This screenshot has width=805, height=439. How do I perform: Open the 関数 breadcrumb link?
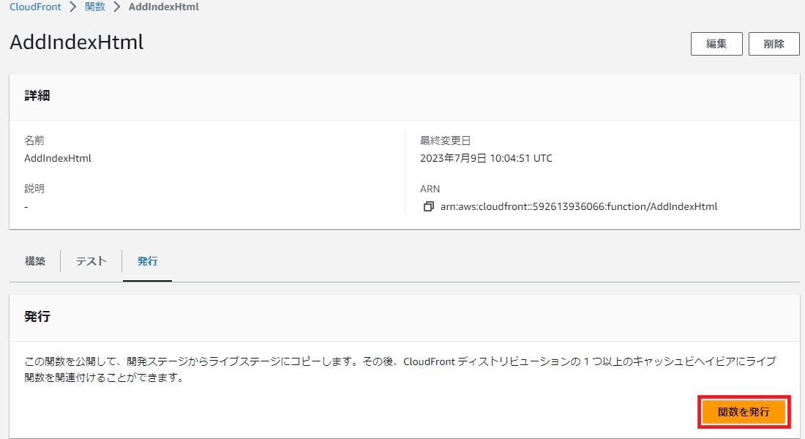tap(95, 7)
